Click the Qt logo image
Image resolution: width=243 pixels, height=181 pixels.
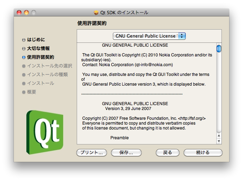(x=43, y=132)
